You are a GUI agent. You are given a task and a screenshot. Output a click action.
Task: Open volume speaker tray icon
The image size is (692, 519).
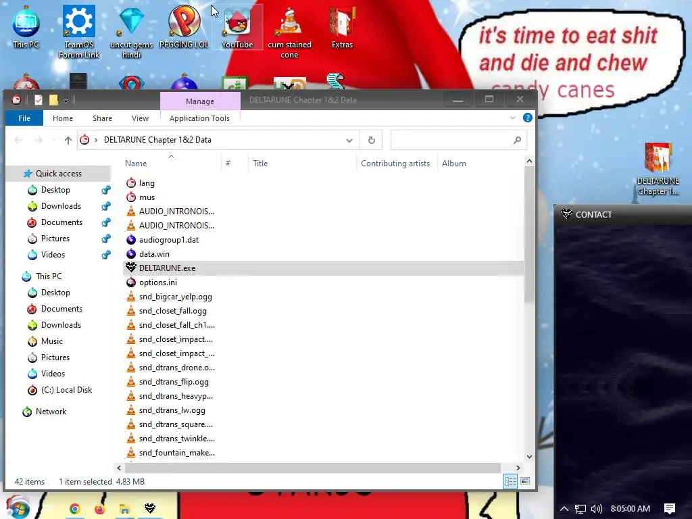point(596,509)
